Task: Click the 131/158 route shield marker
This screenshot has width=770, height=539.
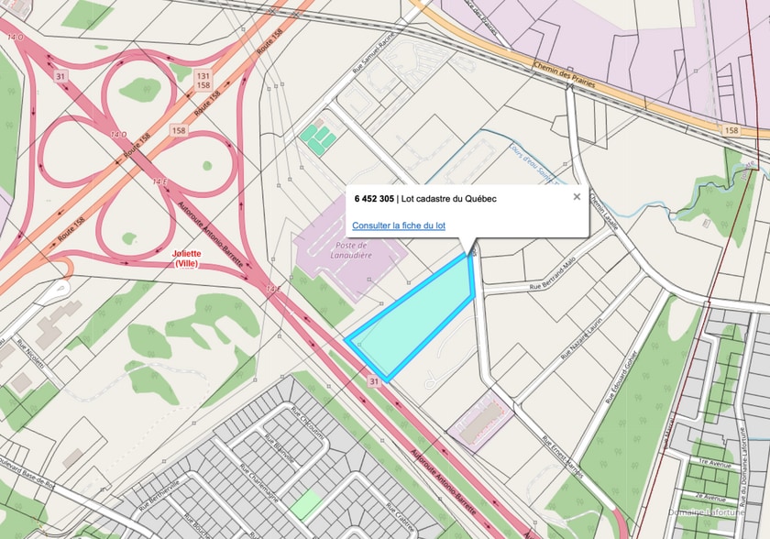Action: click(x=203, y=81)
